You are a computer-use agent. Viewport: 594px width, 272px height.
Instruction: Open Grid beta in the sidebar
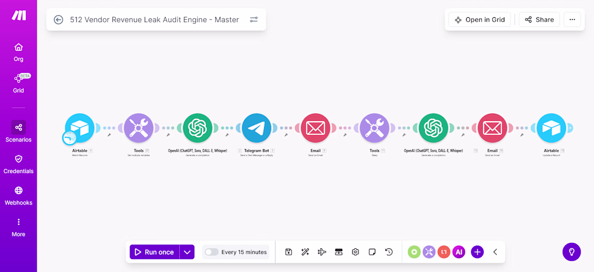(18, 84)
